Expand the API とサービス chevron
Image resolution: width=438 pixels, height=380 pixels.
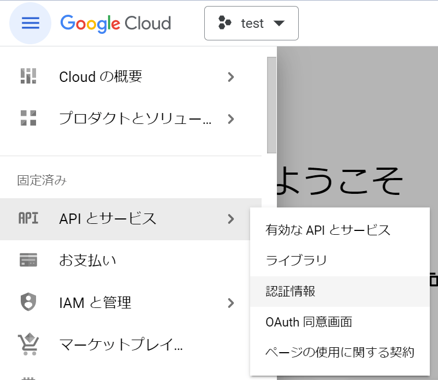pyautogui.click(x=230, y=219)
